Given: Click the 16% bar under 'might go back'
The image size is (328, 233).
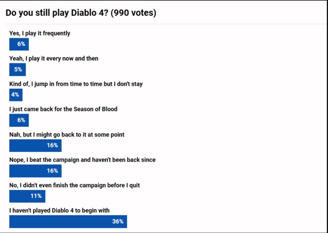Looking at the screenshot, I should 35,145.
